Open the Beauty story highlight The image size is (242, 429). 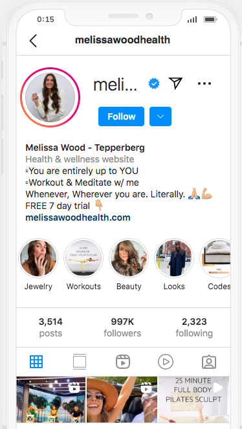(x=129, y=258)
